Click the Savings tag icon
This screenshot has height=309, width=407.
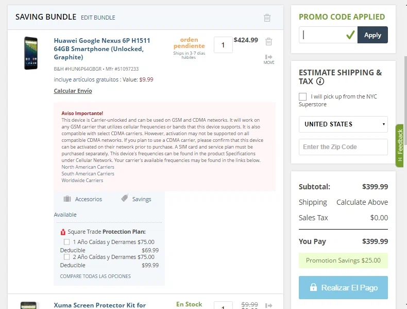click(x=125, y=198)
